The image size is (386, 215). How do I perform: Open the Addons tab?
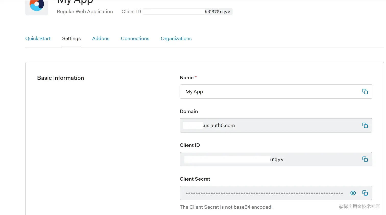click(101, 38)
